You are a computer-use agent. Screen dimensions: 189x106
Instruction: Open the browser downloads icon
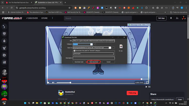[173, 8]
